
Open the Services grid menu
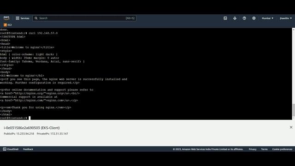click(x=23, y=18)
